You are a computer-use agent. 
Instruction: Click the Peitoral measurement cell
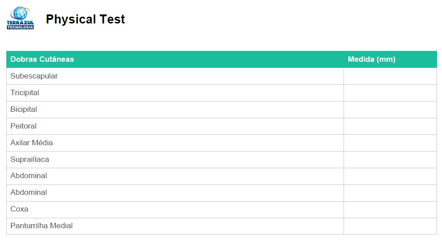[x=390, y=126]
